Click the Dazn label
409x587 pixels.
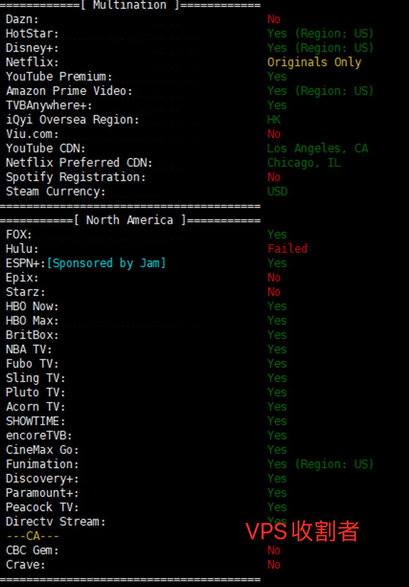tap(23, 20)
